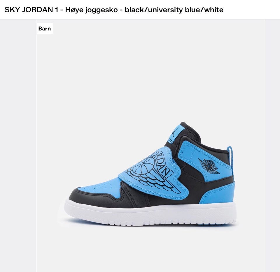Click the white rubber midsole of the shoe
Screen dimensions: 280x272
coord(150,213)
